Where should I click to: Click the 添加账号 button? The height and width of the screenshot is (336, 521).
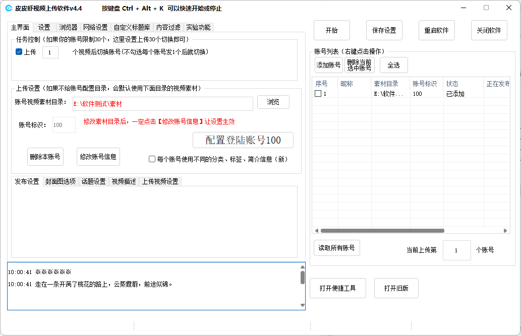pos(329,65)
